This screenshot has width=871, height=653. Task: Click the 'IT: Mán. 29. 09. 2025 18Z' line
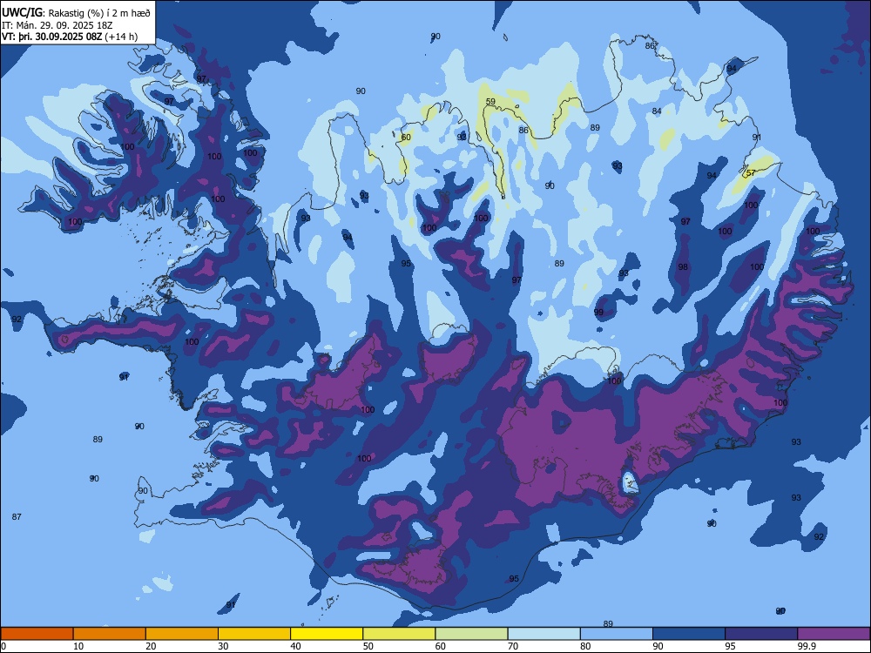57,25
